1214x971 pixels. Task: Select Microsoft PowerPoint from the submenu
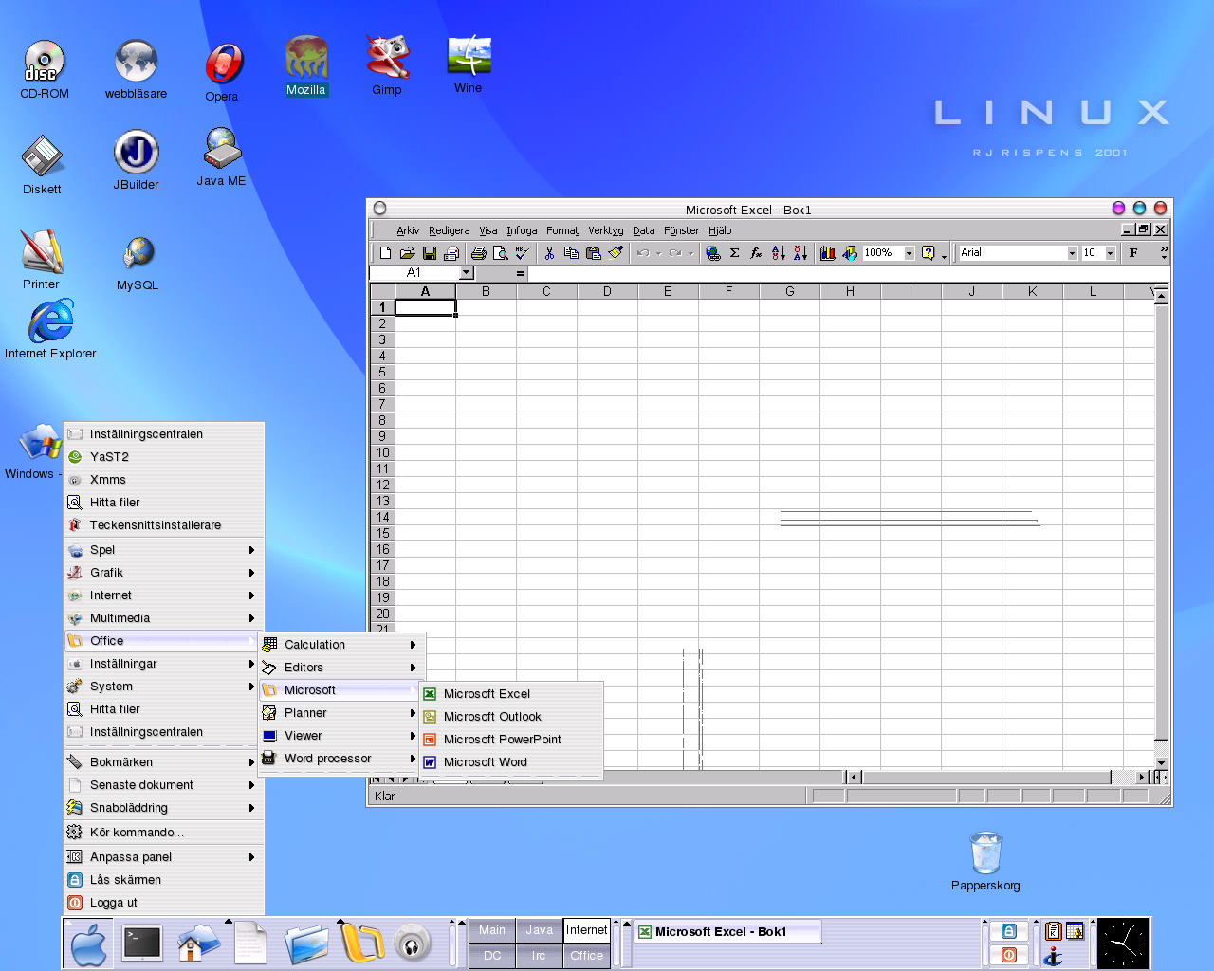511,740
